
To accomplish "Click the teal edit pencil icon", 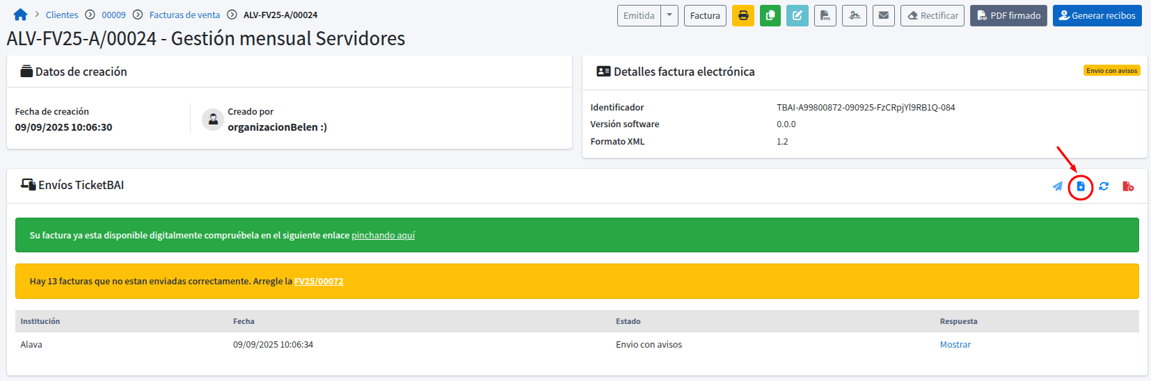I will tap(797, 15).
